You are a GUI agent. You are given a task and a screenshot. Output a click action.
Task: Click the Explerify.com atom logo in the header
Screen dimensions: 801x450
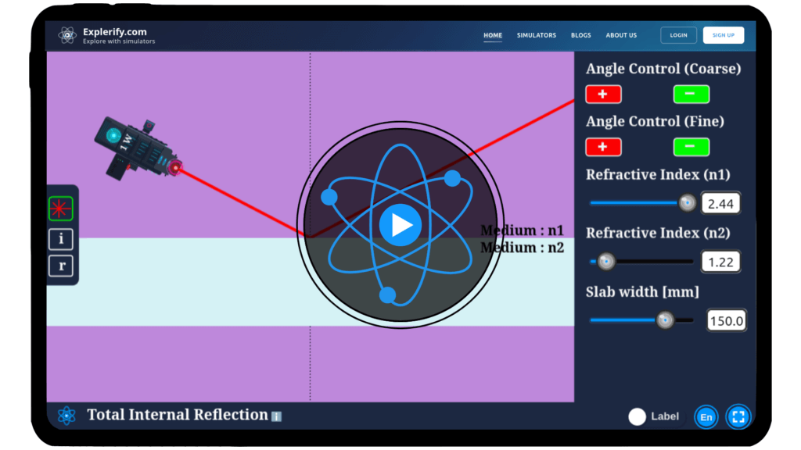click(66, 34)
